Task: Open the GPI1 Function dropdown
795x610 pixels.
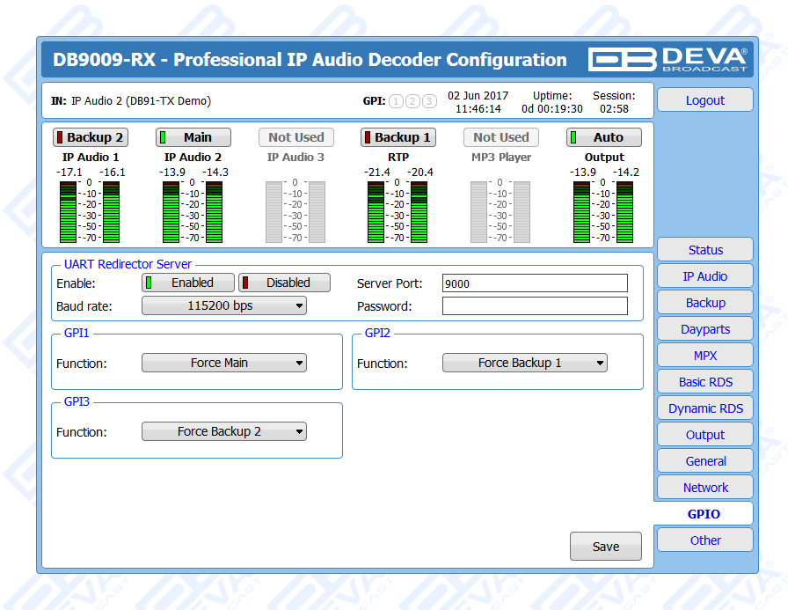Action: point(224,363)
